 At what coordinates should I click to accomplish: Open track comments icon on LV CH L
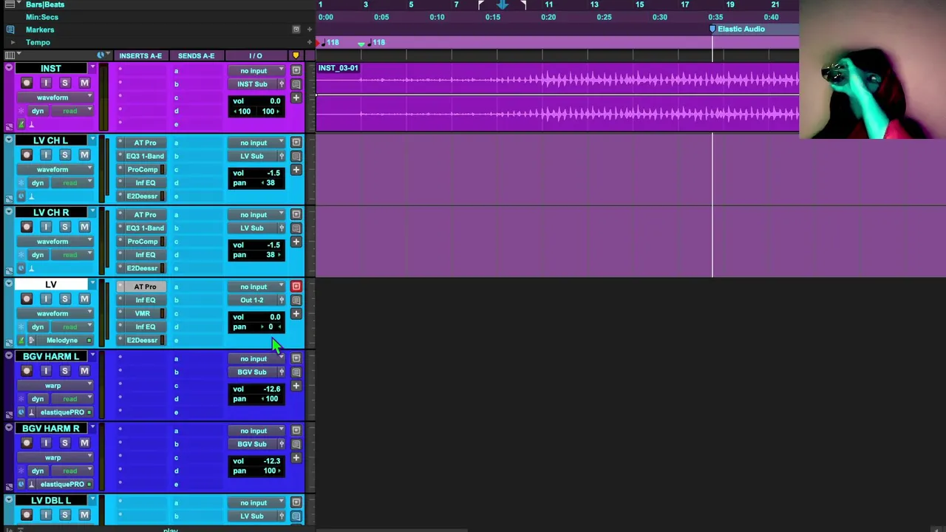[296, 156]
